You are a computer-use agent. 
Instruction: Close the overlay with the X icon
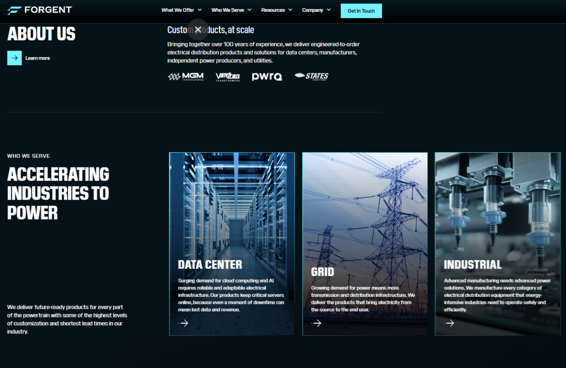tap(198, 30)
